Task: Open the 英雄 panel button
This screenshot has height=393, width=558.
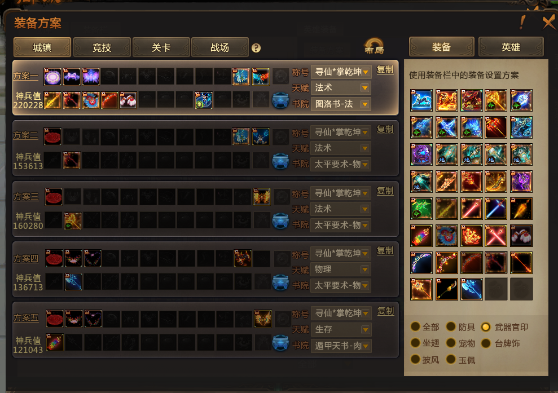Action: click(511, 47)
